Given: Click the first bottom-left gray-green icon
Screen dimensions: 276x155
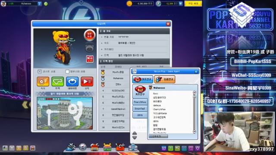Looking at the screenshot, I should click(x=5, y=148).
